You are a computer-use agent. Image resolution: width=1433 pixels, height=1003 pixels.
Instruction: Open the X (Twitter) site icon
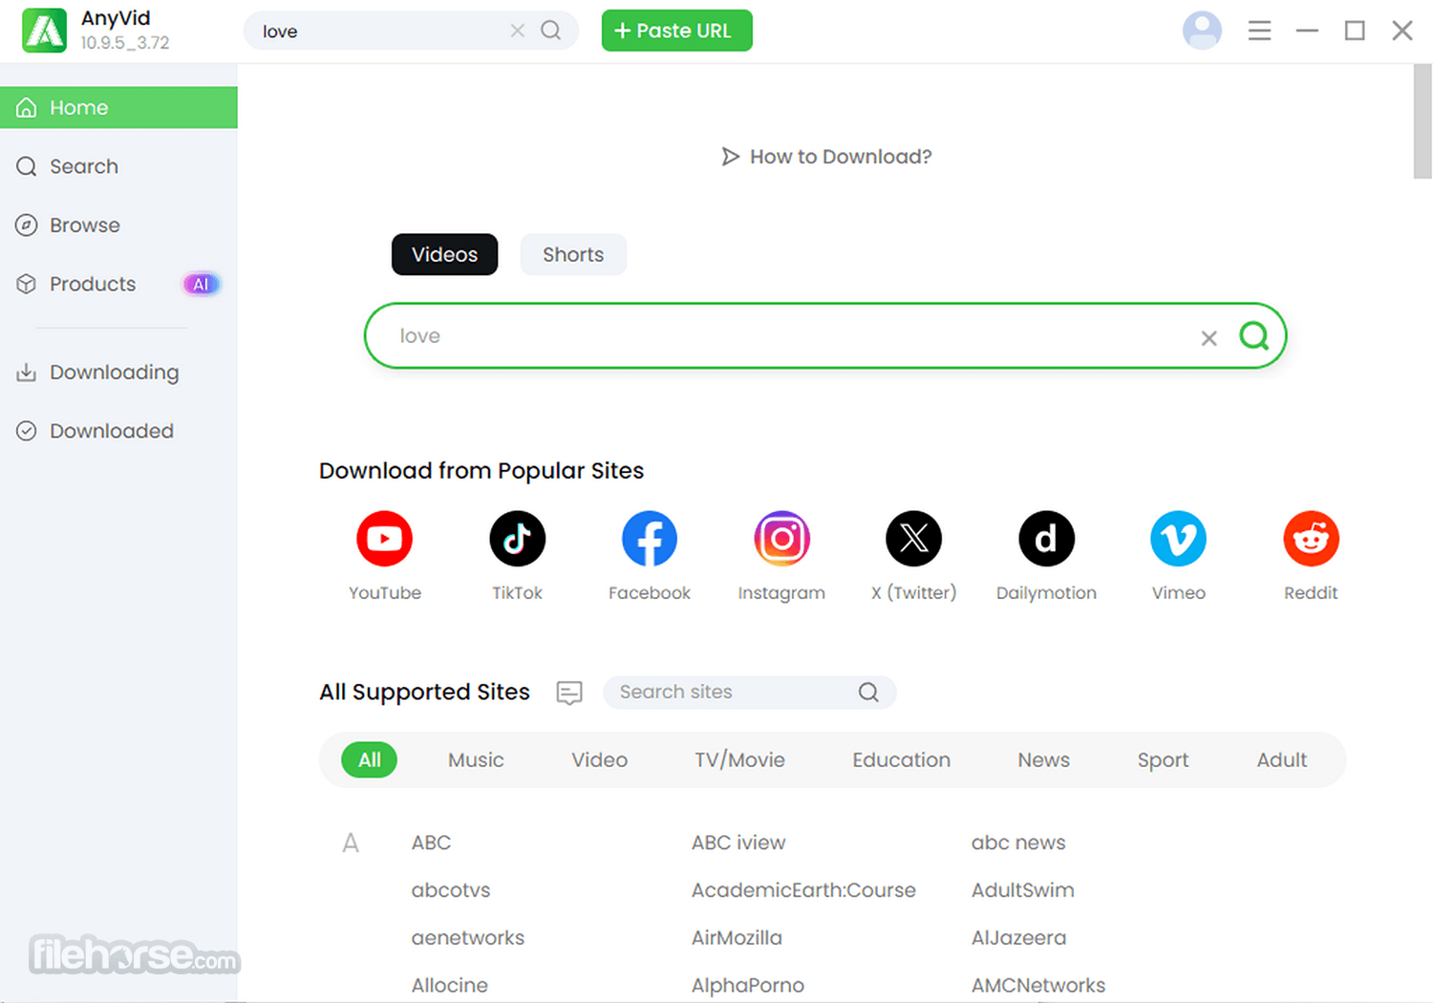tap(914, 539)
